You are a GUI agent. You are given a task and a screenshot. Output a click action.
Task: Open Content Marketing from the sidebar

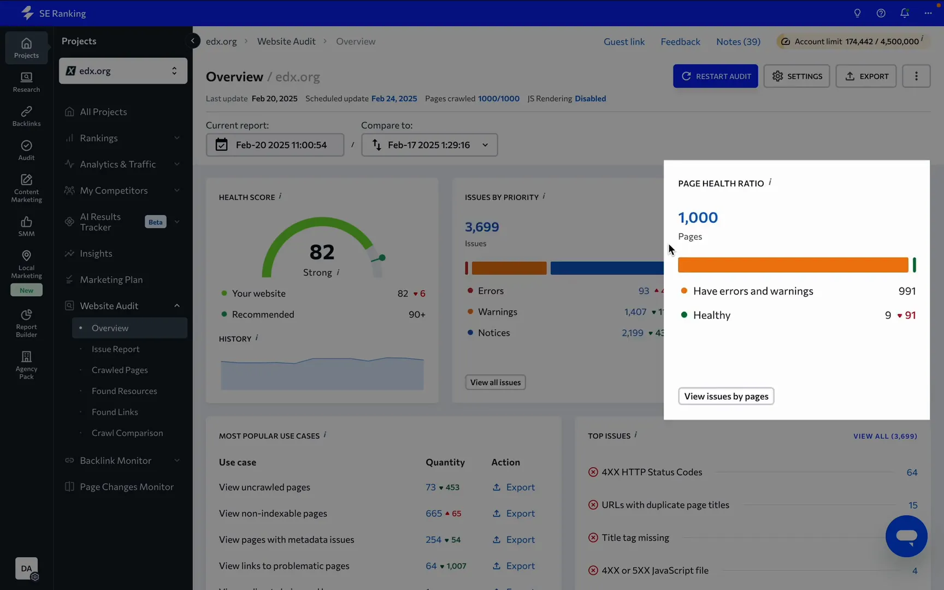(26, 187)
